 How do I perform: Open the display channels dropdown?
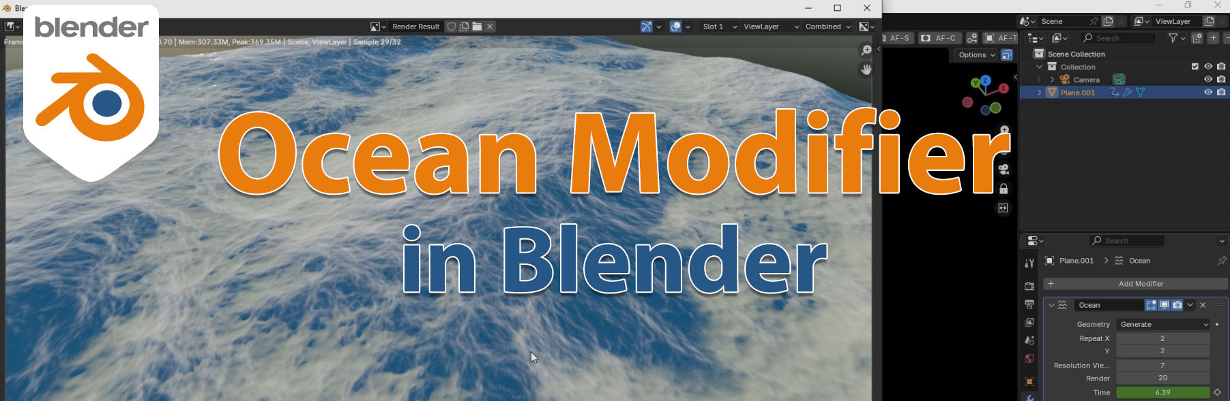866,27
